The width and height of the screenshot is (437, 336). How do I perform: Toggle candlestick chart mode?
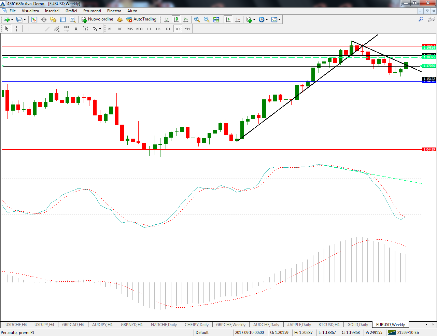point(176,19)
